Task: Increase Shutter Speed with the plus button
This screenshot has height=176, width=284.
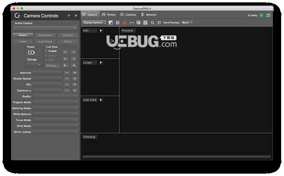Action: (75, 79)
